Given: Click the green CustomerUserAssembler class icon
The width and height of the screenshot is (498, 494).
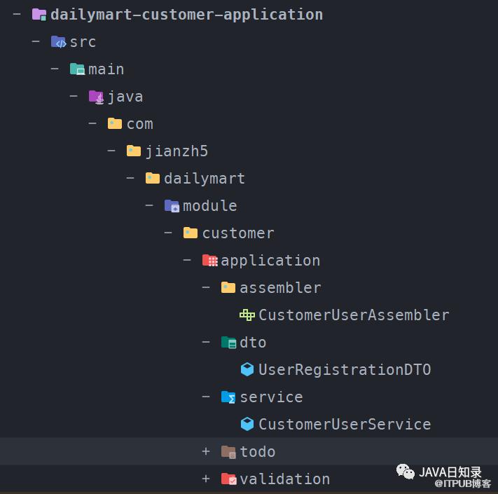Looking at the screenshot, I should click(x=247, y=315).
